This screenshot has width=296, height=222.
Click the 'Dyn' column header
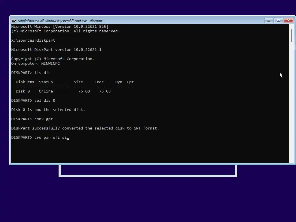(x=119, y=82)
